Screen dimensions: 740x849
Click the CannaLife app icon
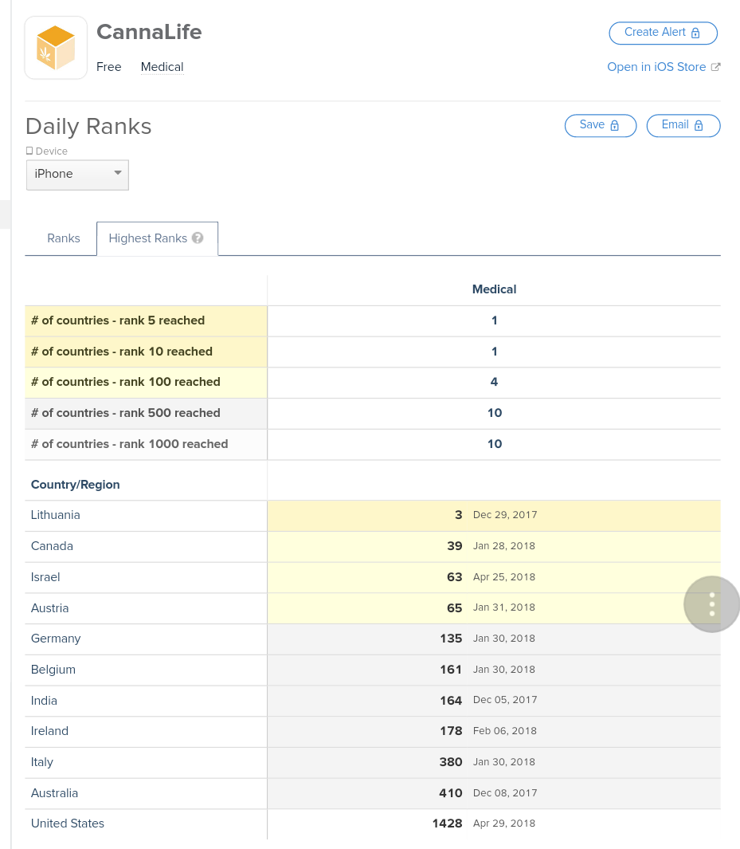[56, 48]
